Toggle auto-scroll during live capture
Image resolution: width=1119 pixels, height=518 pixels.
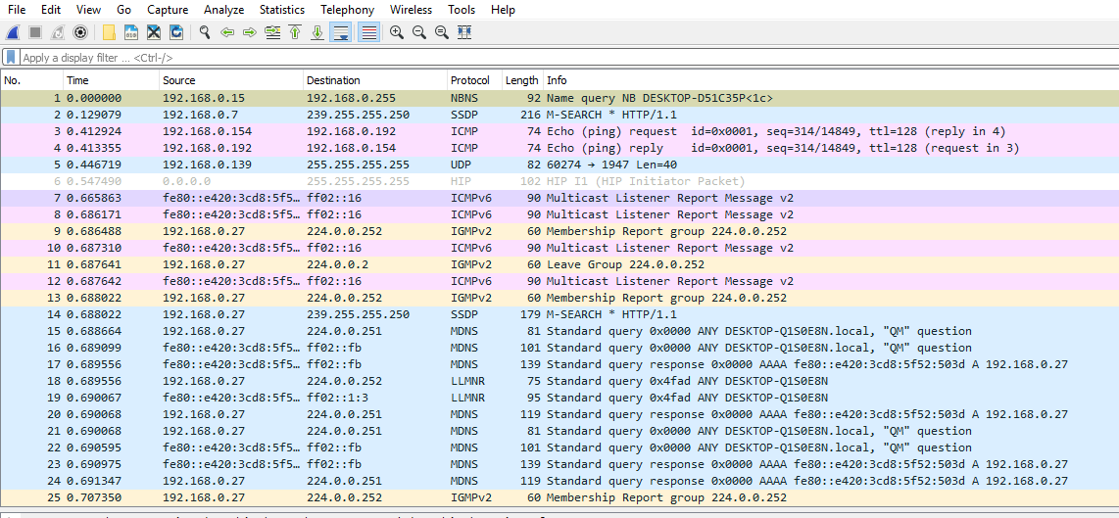341,32
